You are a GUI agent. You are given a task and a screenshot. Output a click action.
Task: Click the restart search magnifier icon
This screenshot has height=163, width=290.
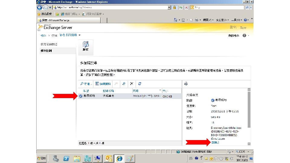point(124,84)
